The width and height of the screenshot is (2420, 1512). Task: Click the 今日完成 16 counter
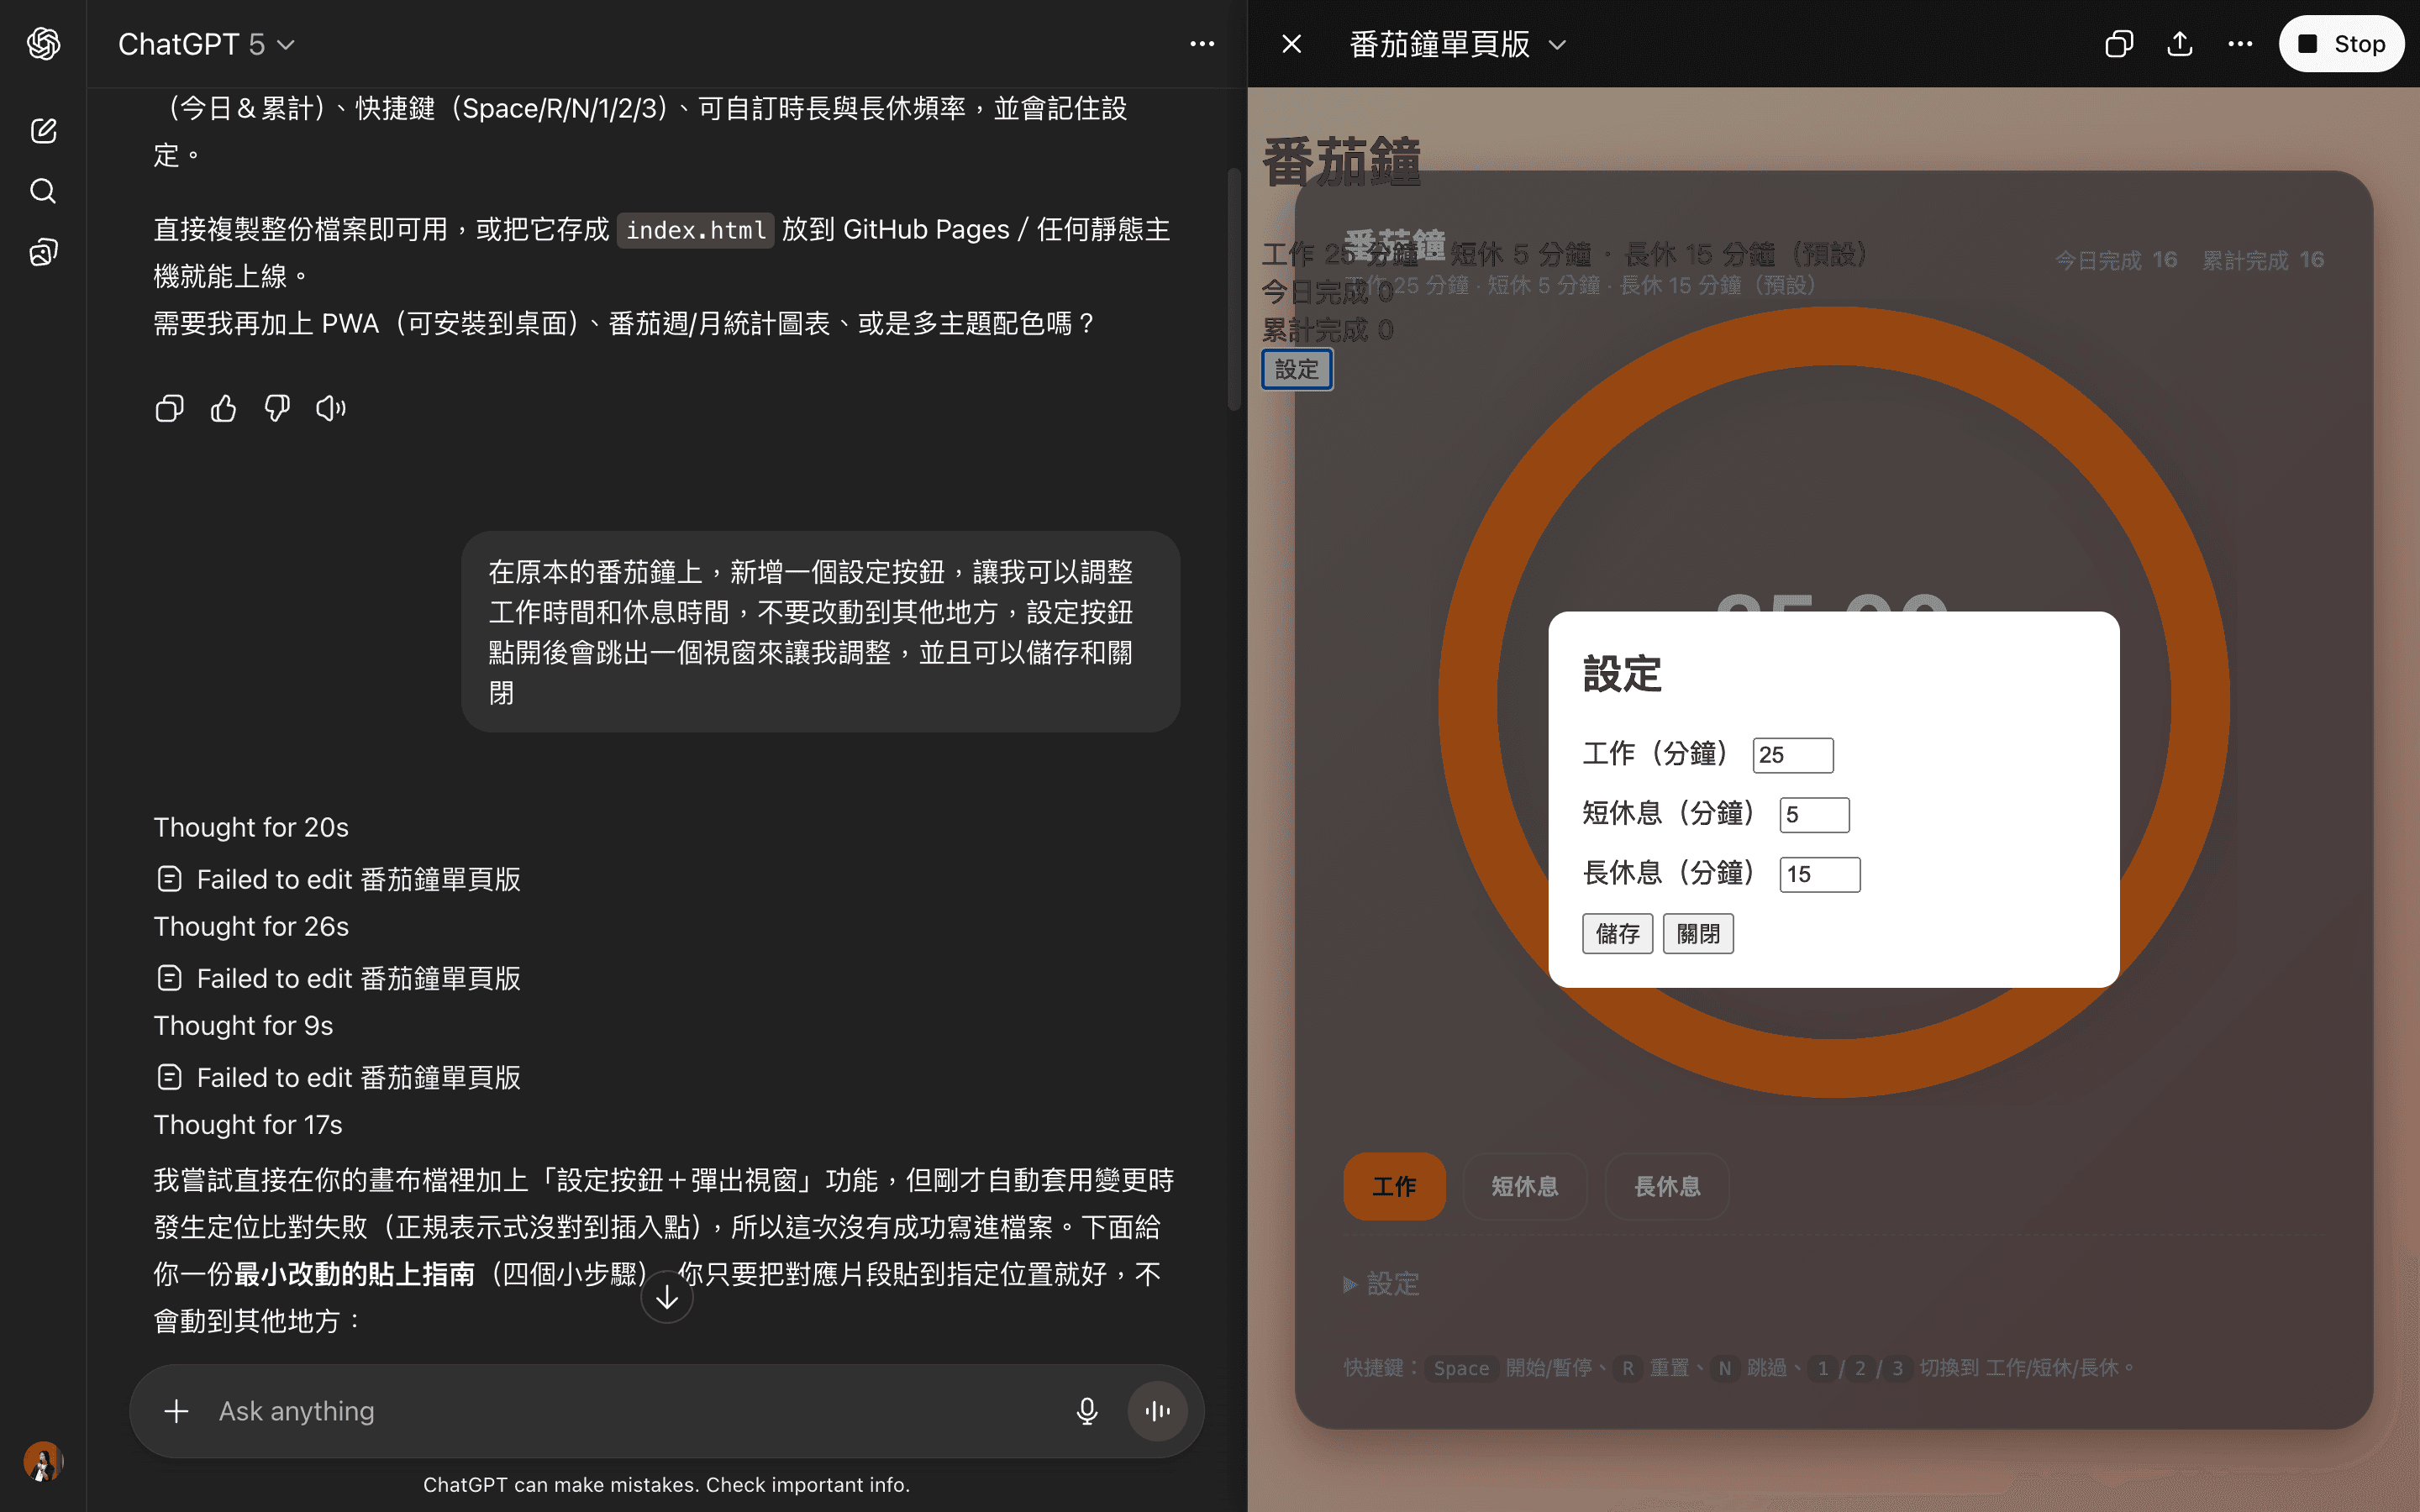click(x=2115, y=260)
